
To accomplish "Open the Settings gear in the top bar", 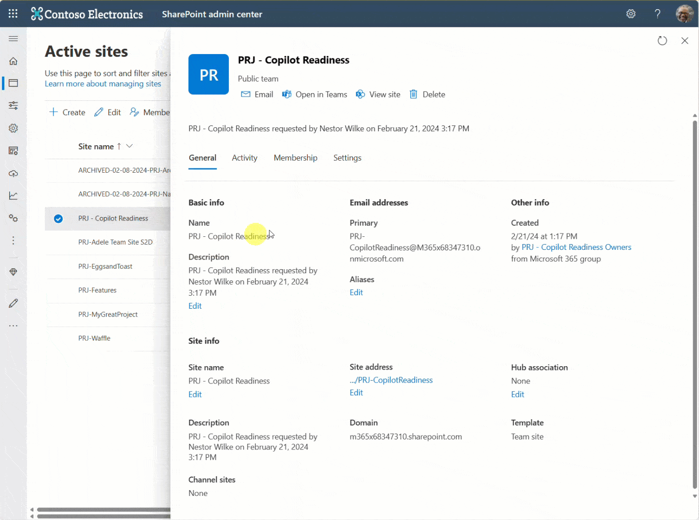I will tap(630, 14).
